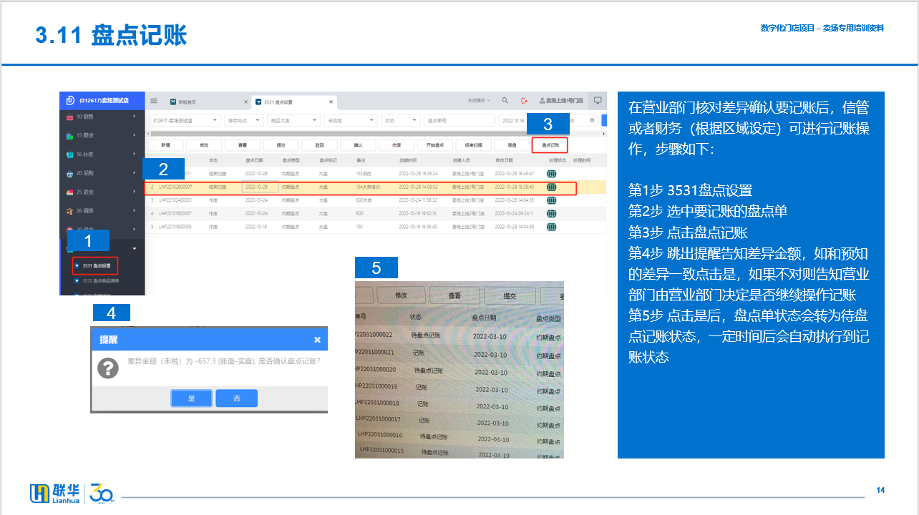Open 3532 盘点商品清单 in the sidebar
The height and width of the screenshot is (515, 919).
[x=96, y=281]
